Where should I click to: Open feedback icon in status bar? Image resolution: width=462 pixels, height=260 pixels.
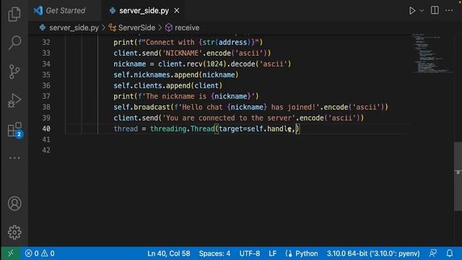point(433,253)
